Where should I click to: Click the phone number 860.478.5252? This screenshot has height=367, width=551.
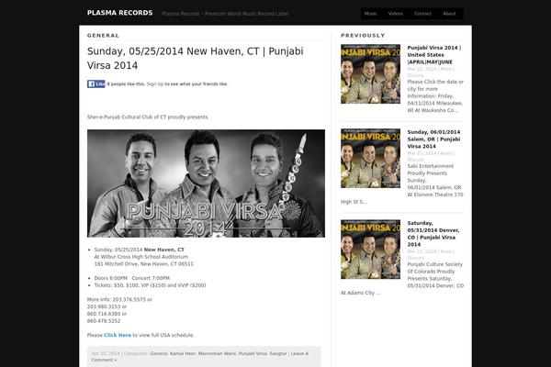tap(104, 321)
